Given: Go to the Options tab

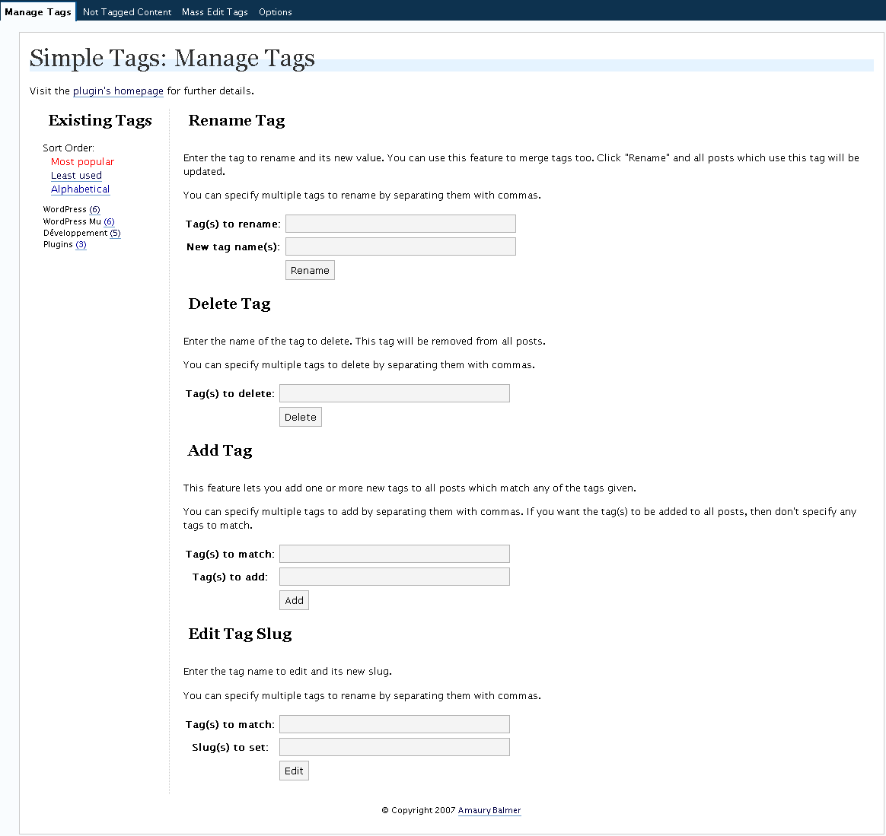Looking at the screenshot, I should (x=275, y=12).
